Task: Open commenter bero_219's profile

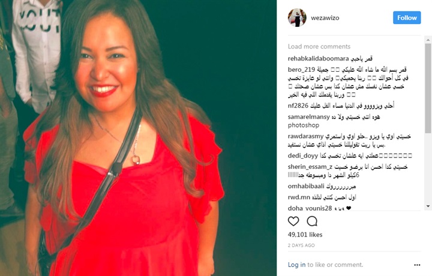Action: (301, 70)
